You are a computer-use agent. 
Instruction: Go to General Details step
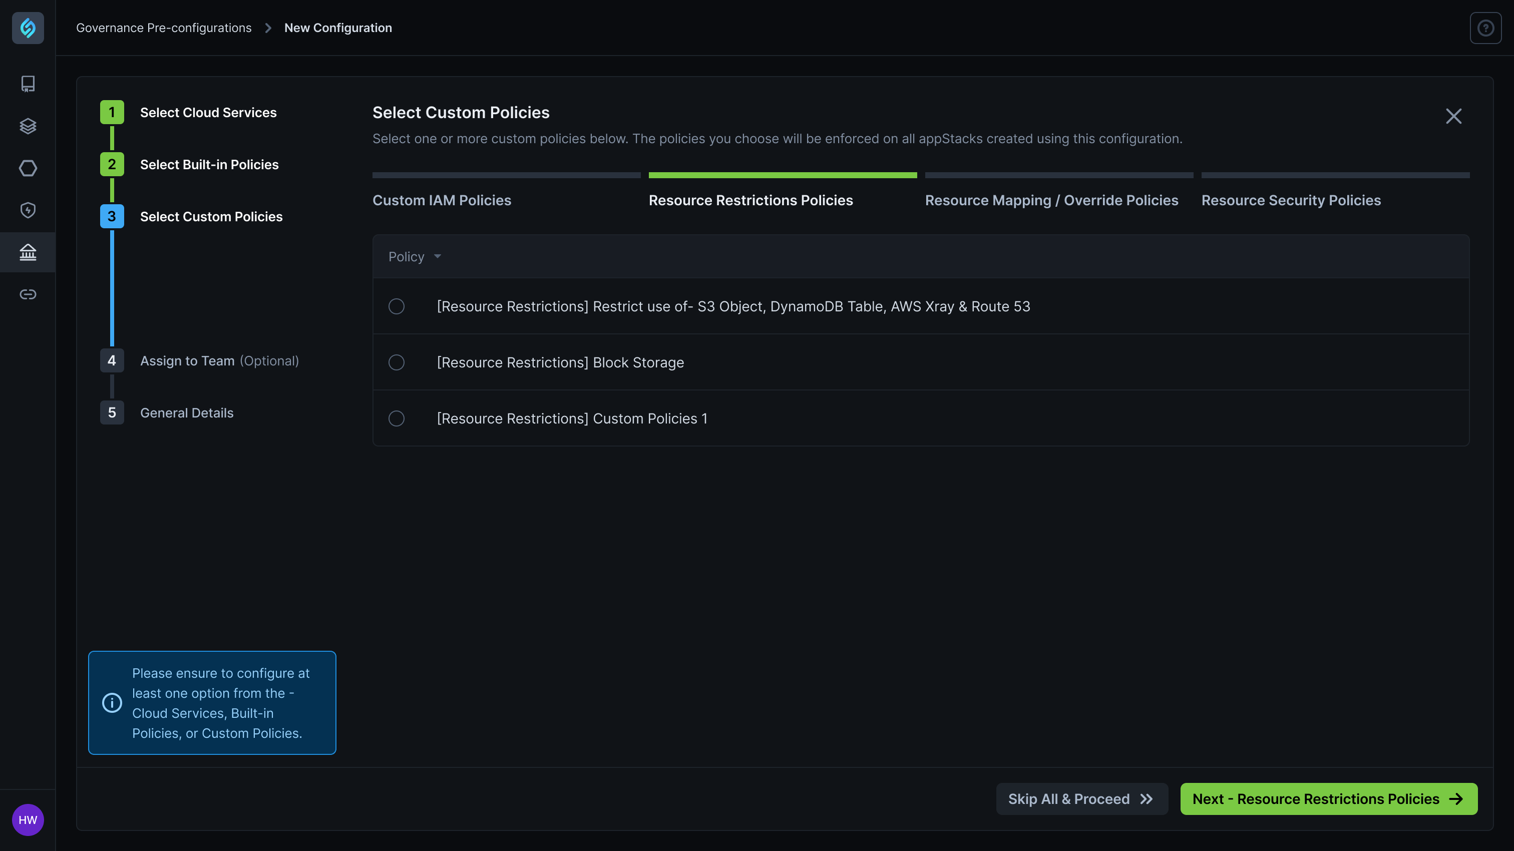[x=186, y=412]
